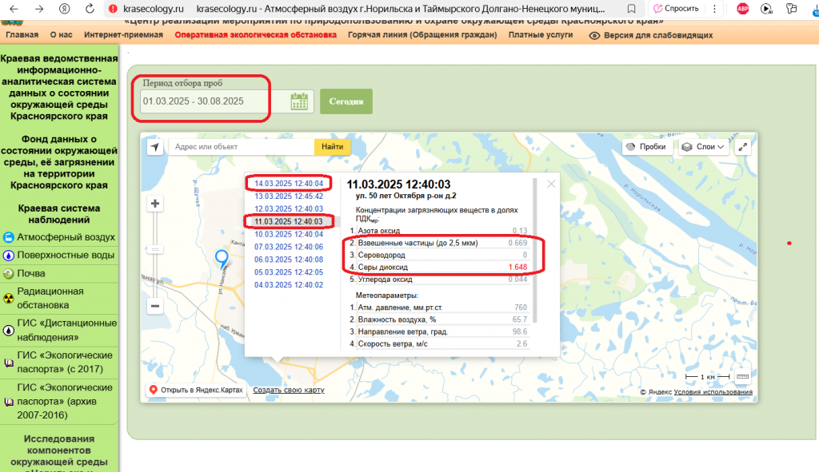Open Интернет-приемная menu item
819x472 pixels.
pyautogui.click(x=123, y=35)
